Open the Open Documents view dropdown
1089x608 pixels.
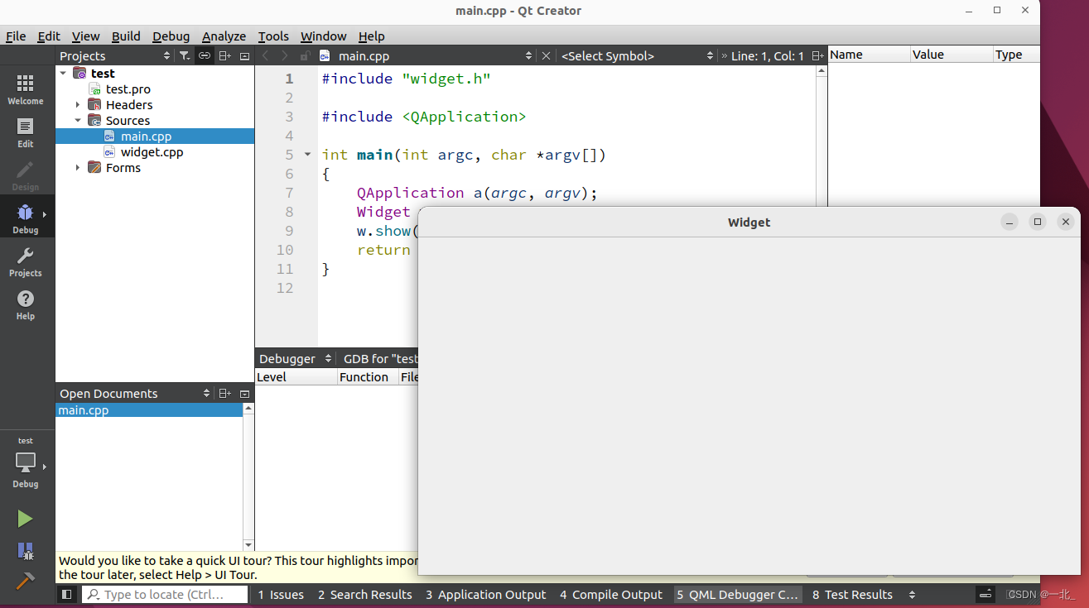click(206, 394)
